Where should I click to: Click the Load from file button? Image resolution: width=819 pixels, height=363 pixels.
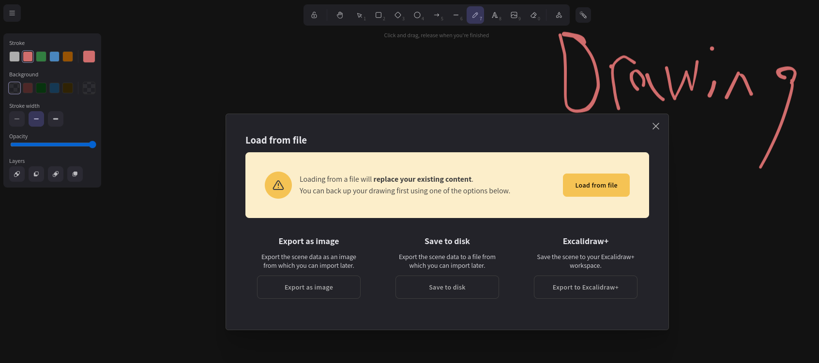click(596, 185)
